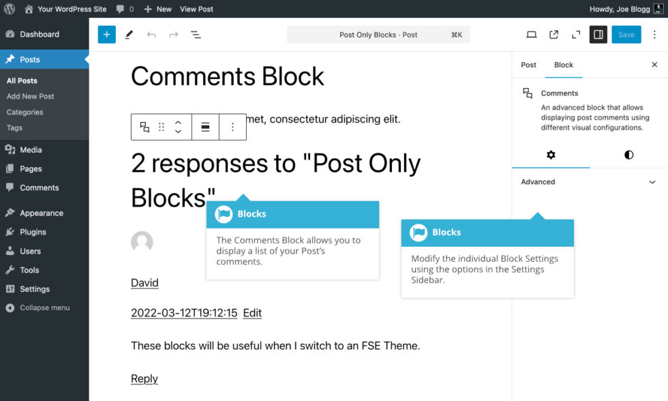668x401 pixels.
Task: Click the Comments block type icon in toolbar
Action: (x=145, y=127)
